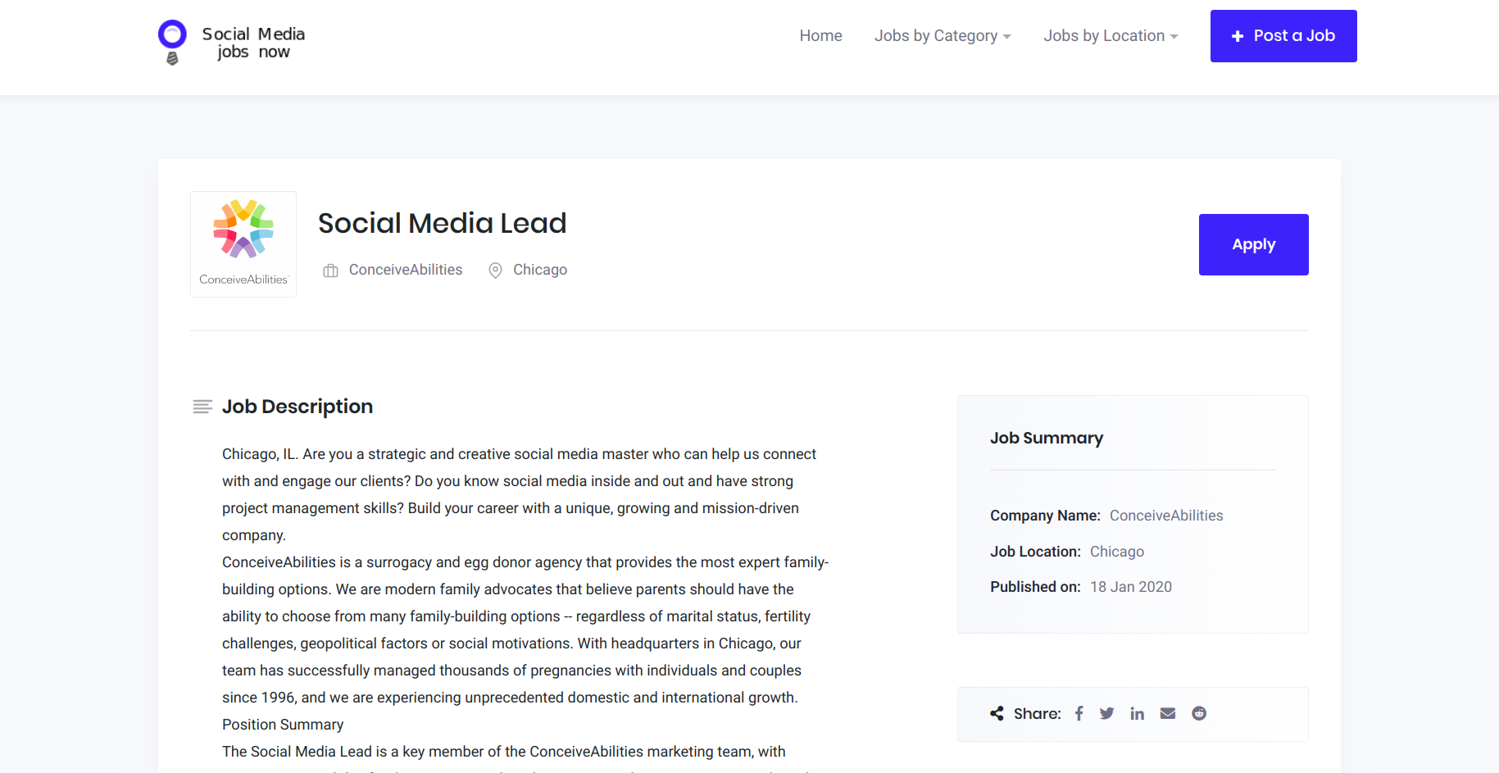Share the job on LinkedIn
Image resolution: width=1499 pixels, height=773 pixels.
[1137, 713]
